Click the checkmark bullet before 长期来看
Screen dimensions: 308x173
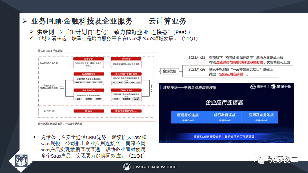31,38
